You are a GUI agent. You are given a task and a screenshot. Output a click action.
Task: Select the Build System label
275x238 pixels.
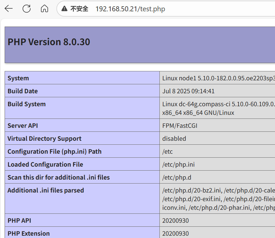pos(27,104)
